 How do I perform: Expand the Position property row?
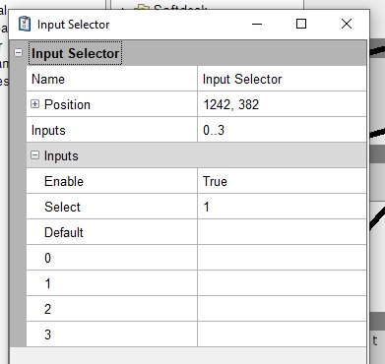click(x=34, y=104)
